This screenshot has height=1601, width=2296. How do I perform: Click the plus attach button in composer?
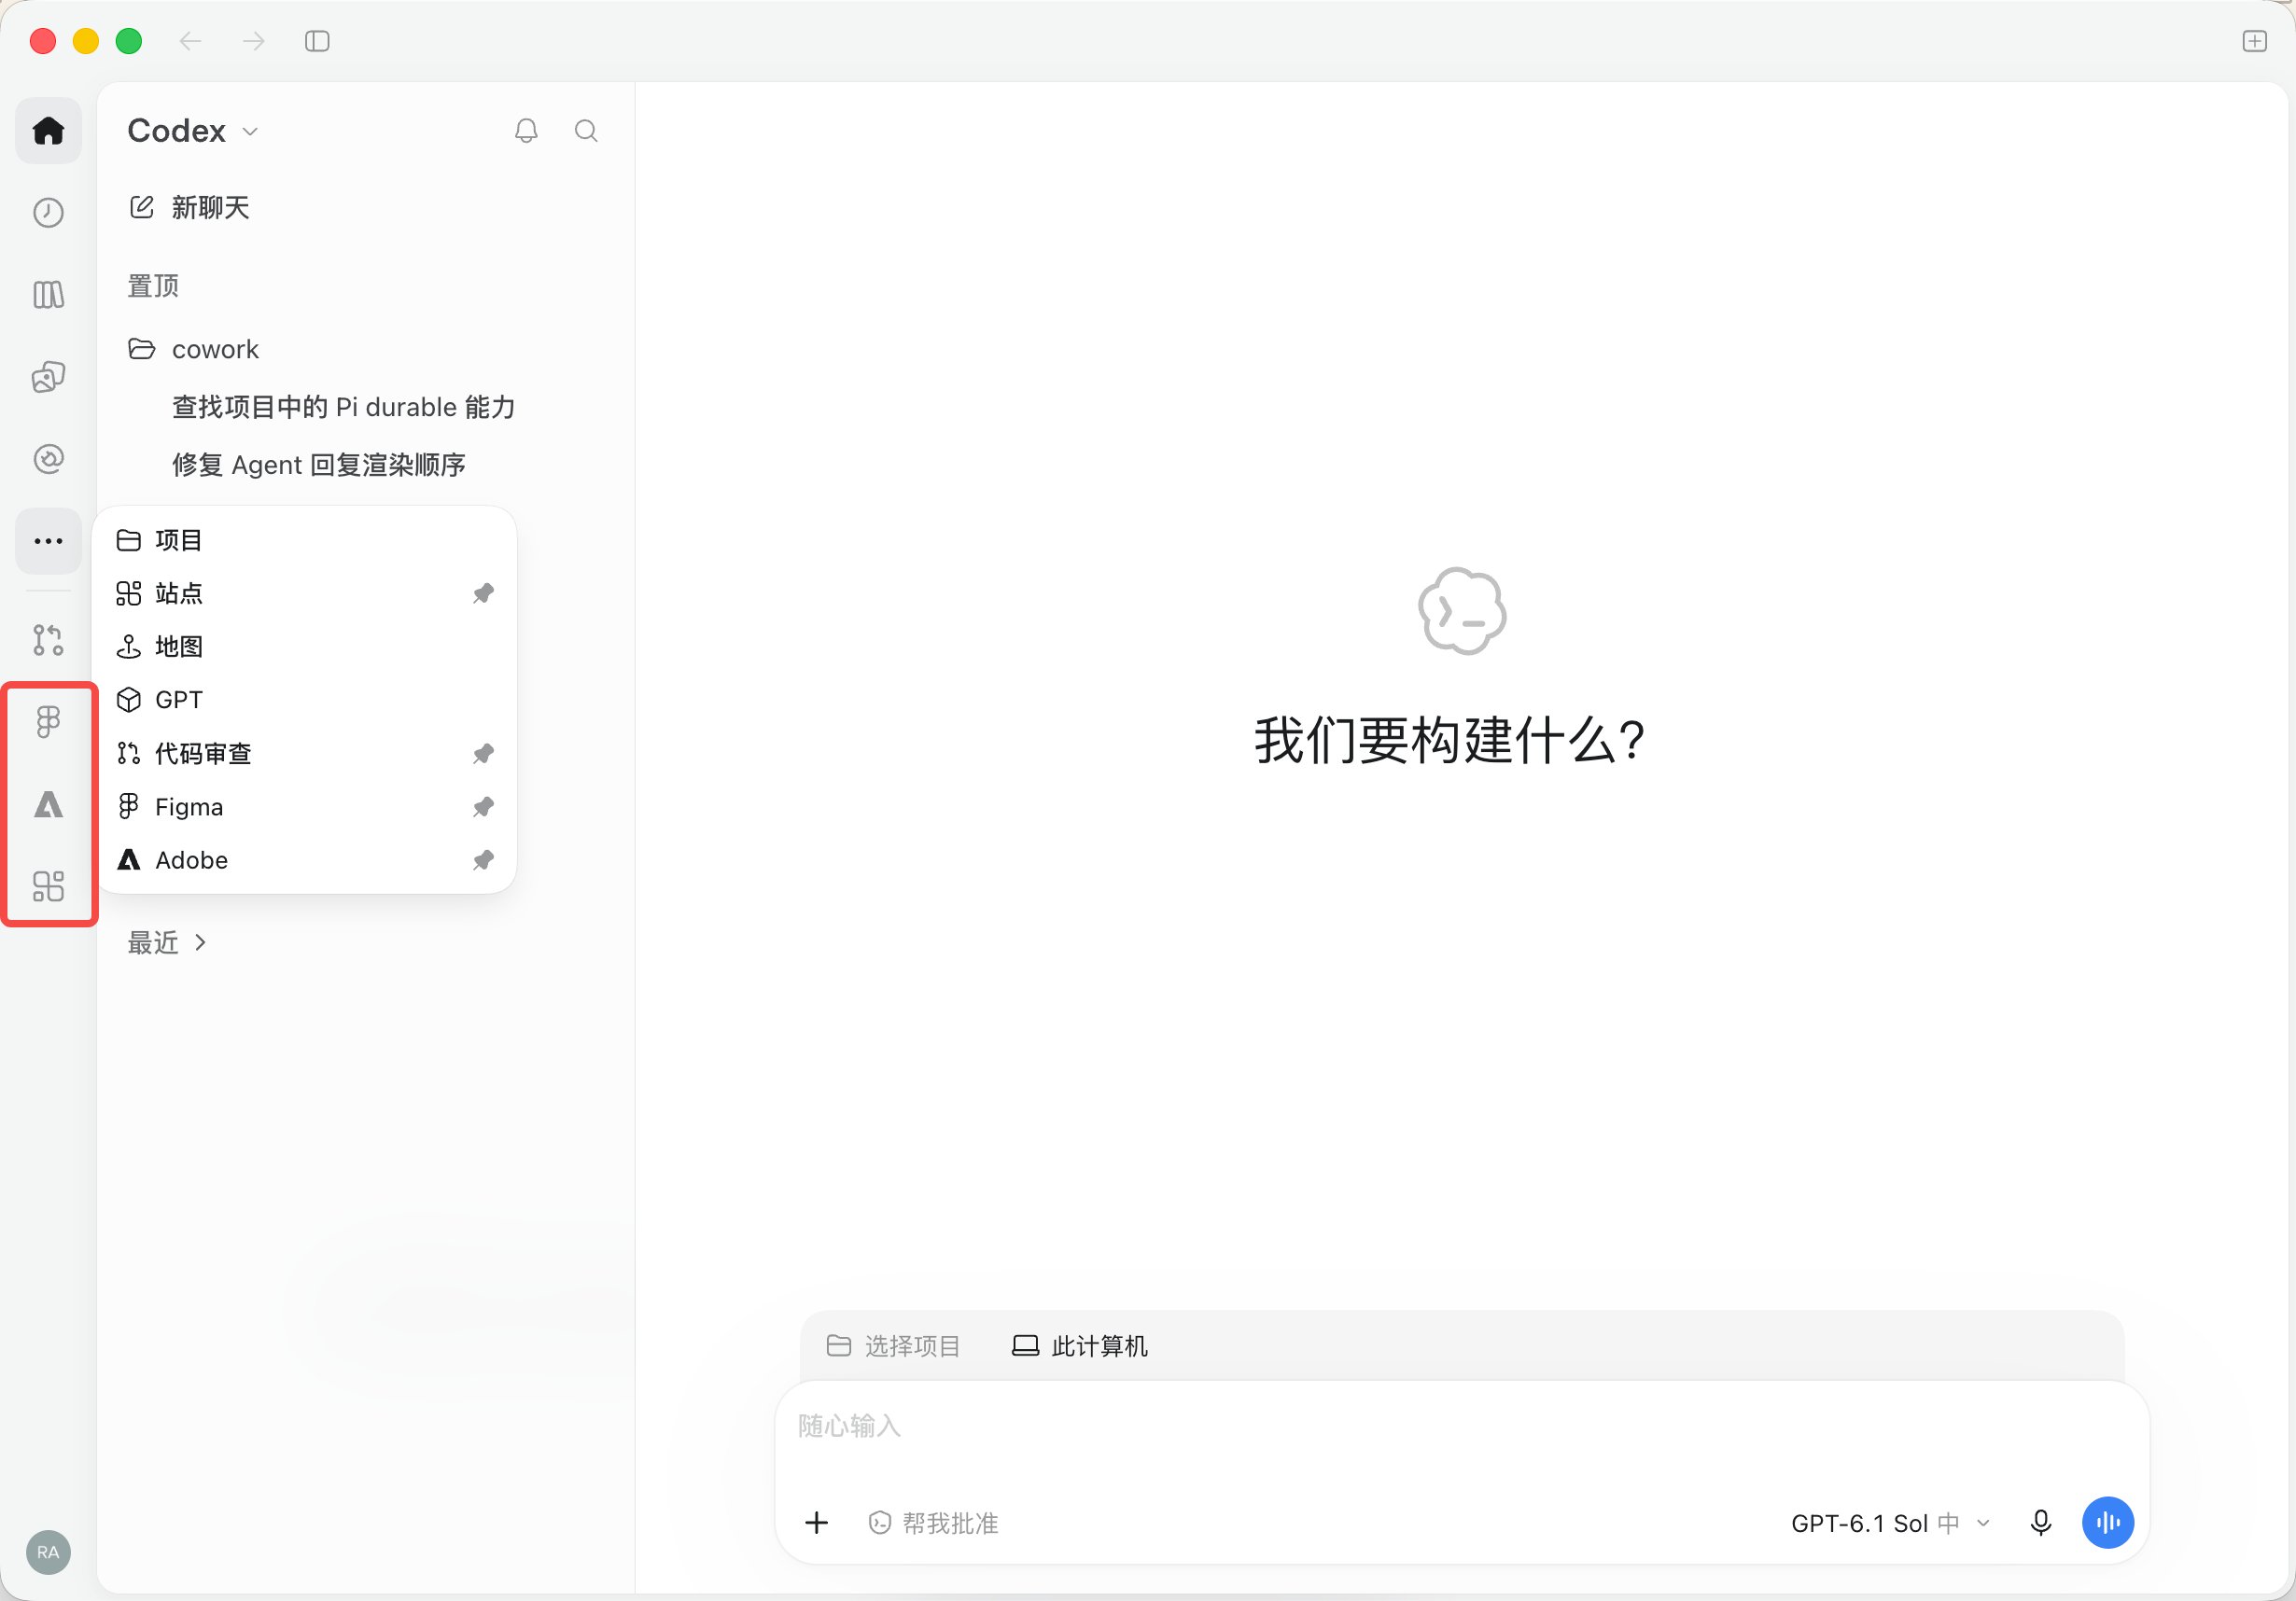pyautogui.click(x=817, y=1522)
